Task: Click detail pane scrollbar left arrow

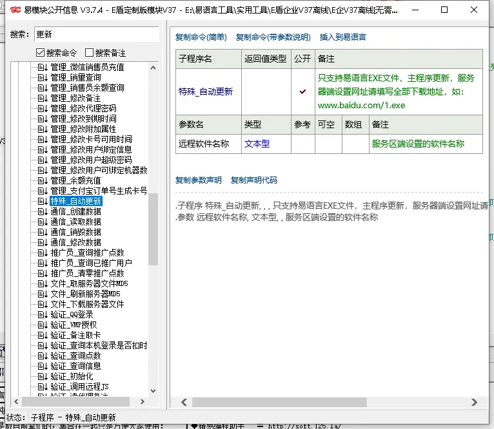Action: [184, 402]
